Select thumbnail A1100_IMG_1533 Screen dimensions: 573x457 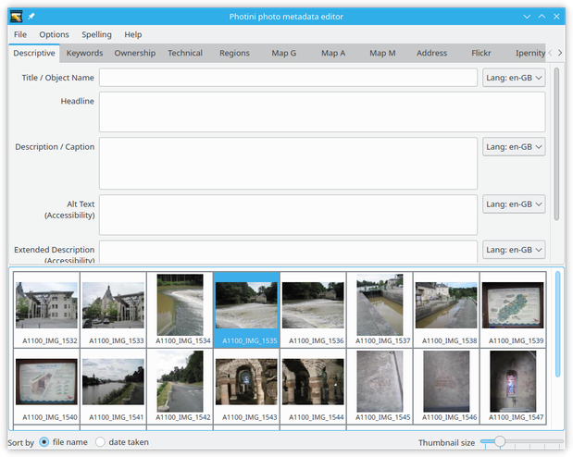pos(113,310)
